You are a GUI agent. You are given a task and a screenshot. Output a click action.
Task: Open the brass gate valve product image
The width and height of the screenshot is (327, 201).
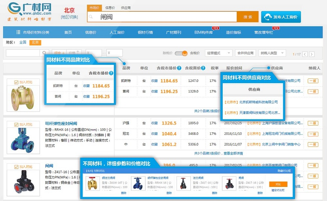[23, 98]
